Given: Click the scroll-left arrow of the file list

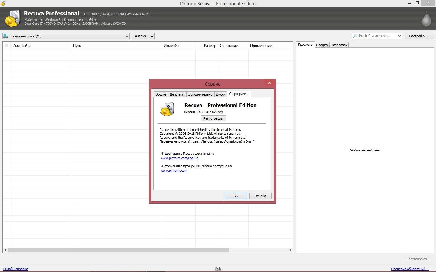Looking at the screenshot, I should [x=5, y=250].
